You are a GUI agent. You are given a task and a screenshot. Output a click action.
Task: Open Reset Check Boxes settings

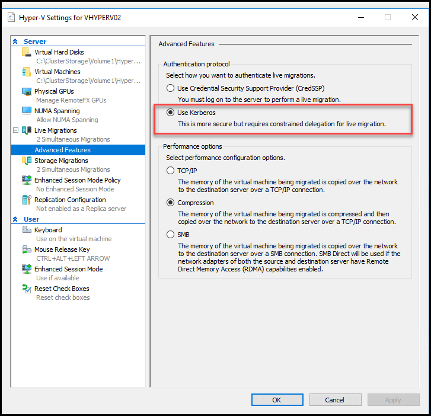pyautogui.click(x=62, y=289)
